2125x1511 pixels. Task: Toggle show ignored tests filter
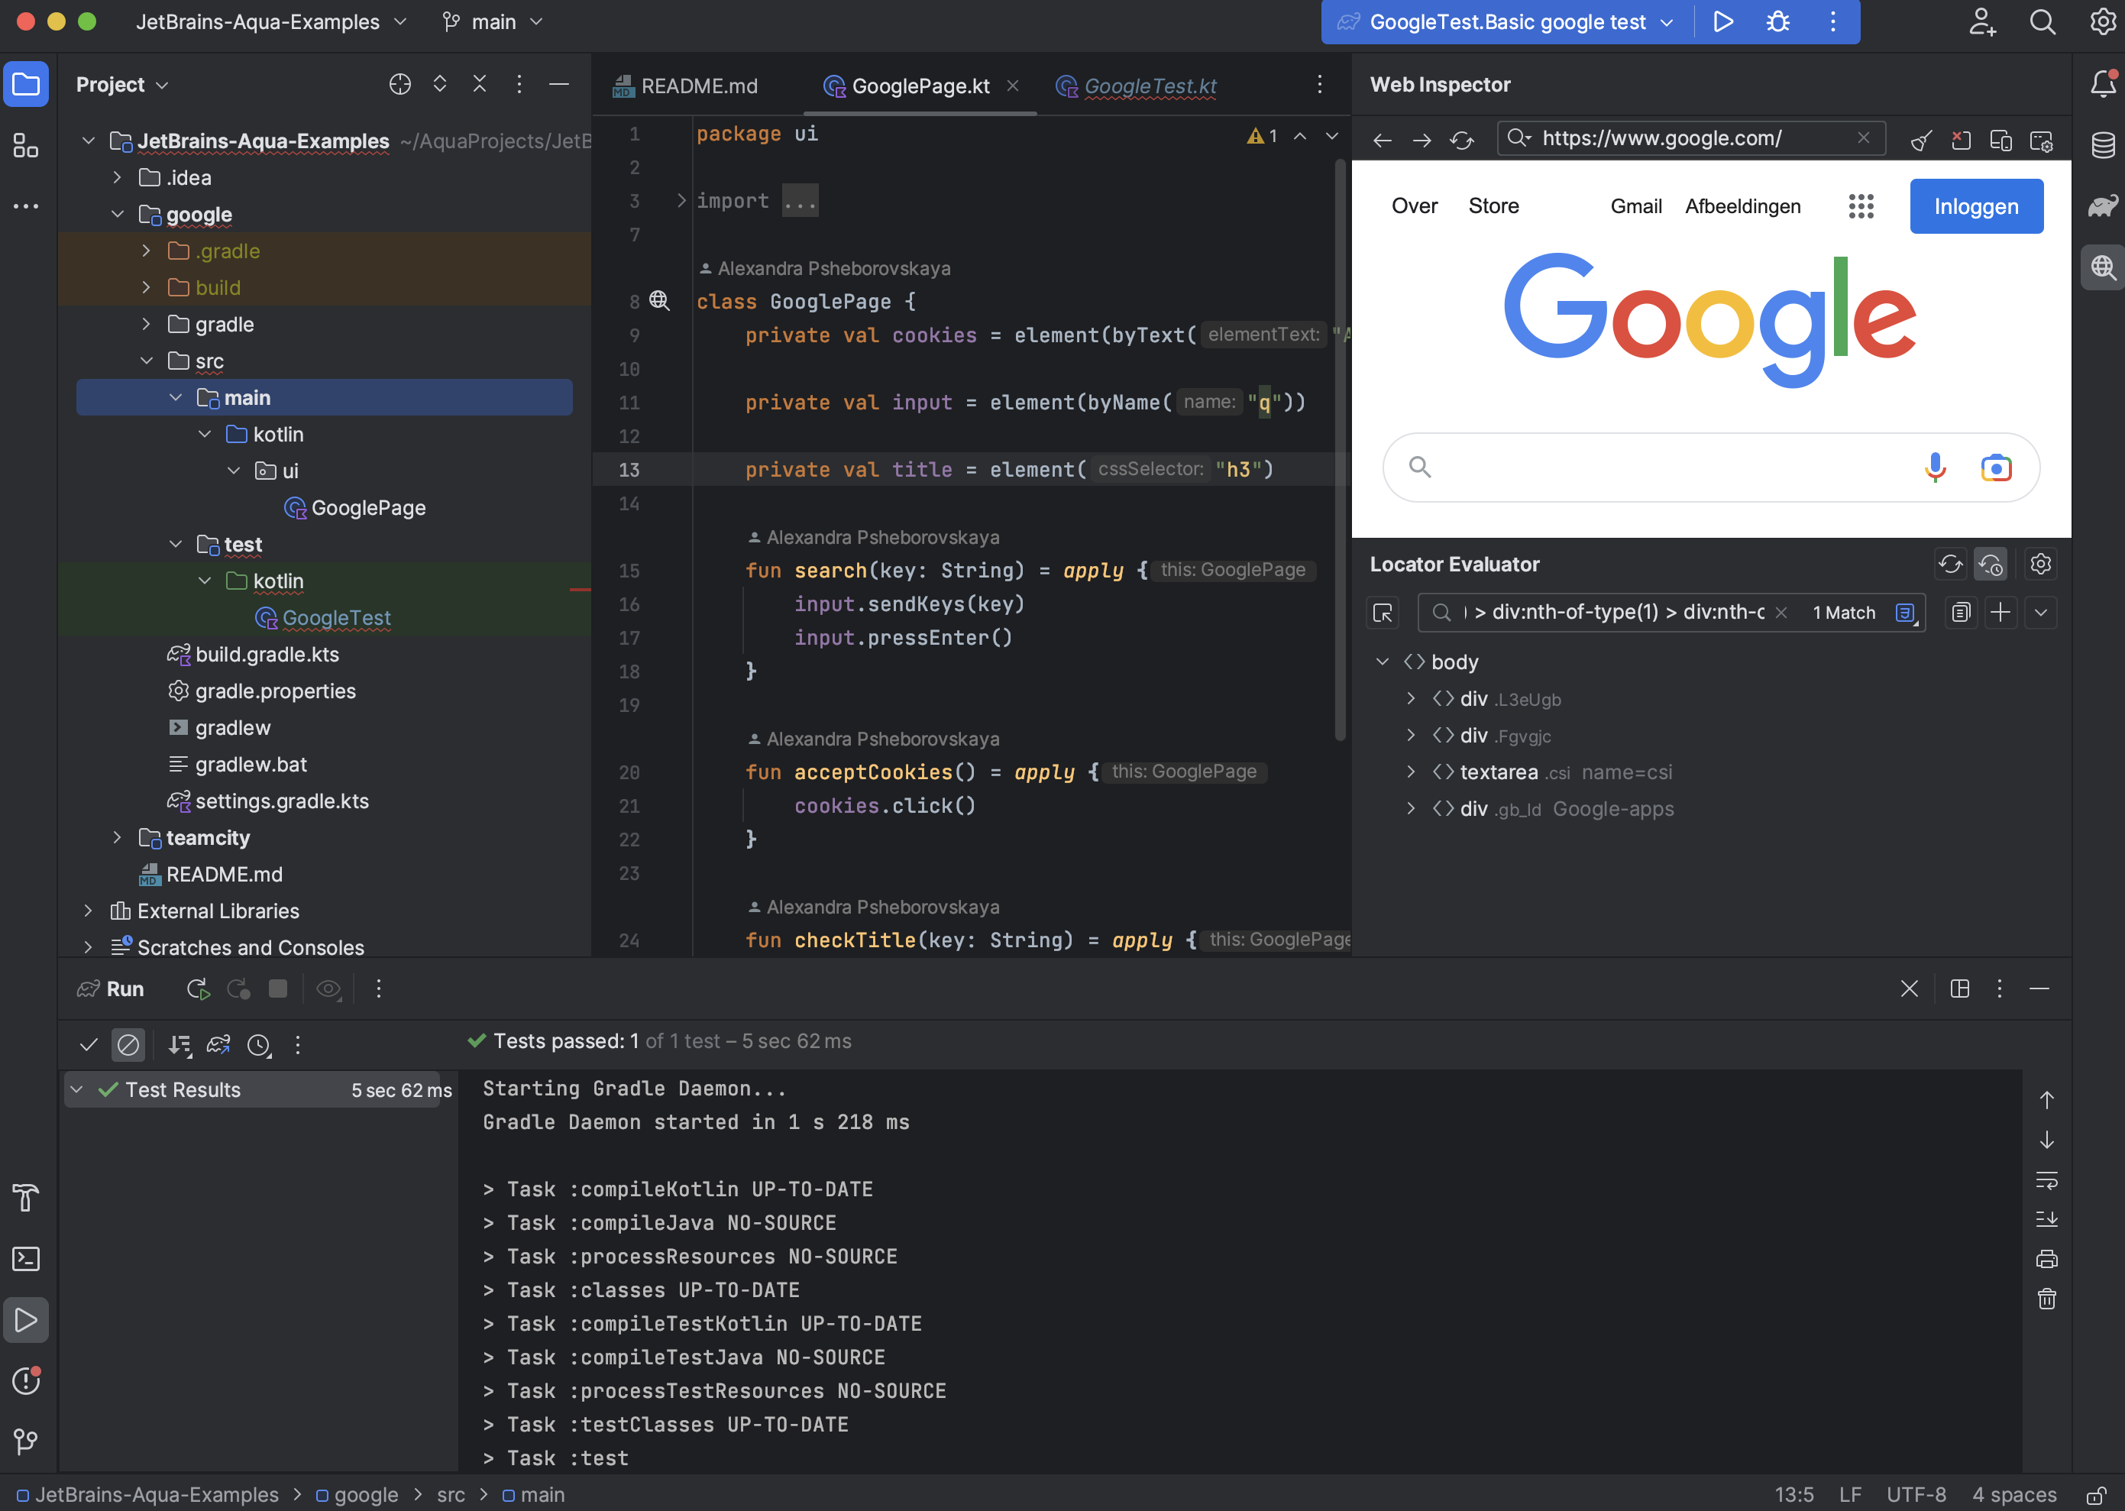[128, 1044]
